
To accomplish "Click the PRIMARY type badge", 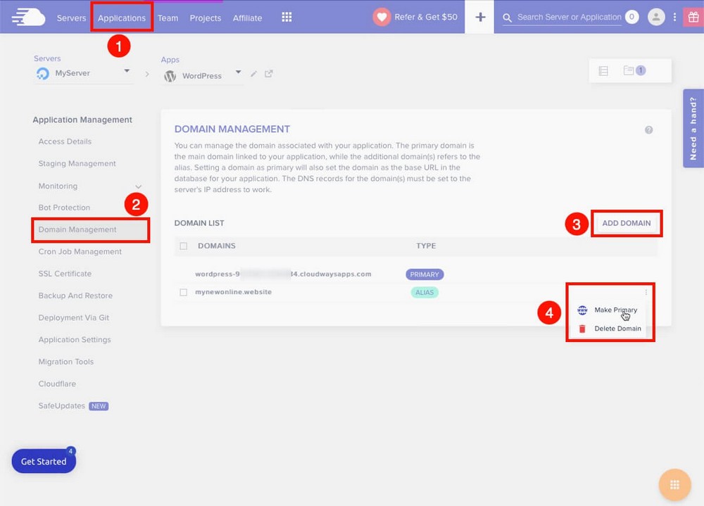I will 425,274.
